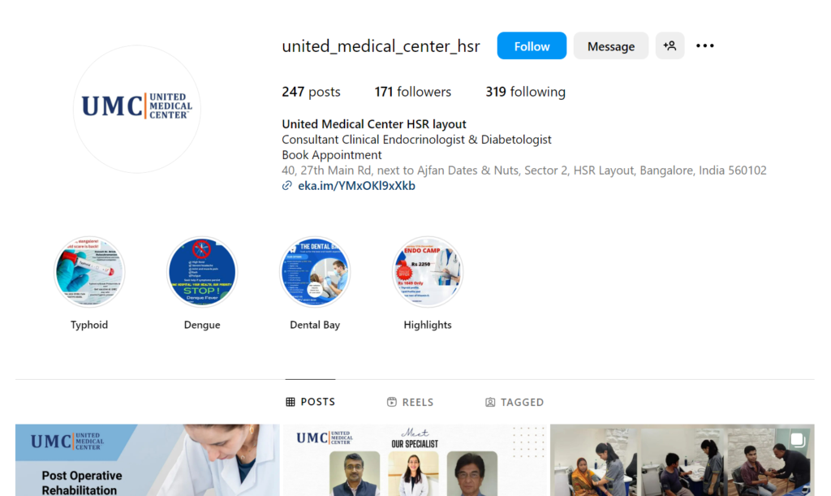Image resolution: width=831 pixels, height=496 pixels.
Task: Switch to the TAGGED tab
Action: point(515,402)
